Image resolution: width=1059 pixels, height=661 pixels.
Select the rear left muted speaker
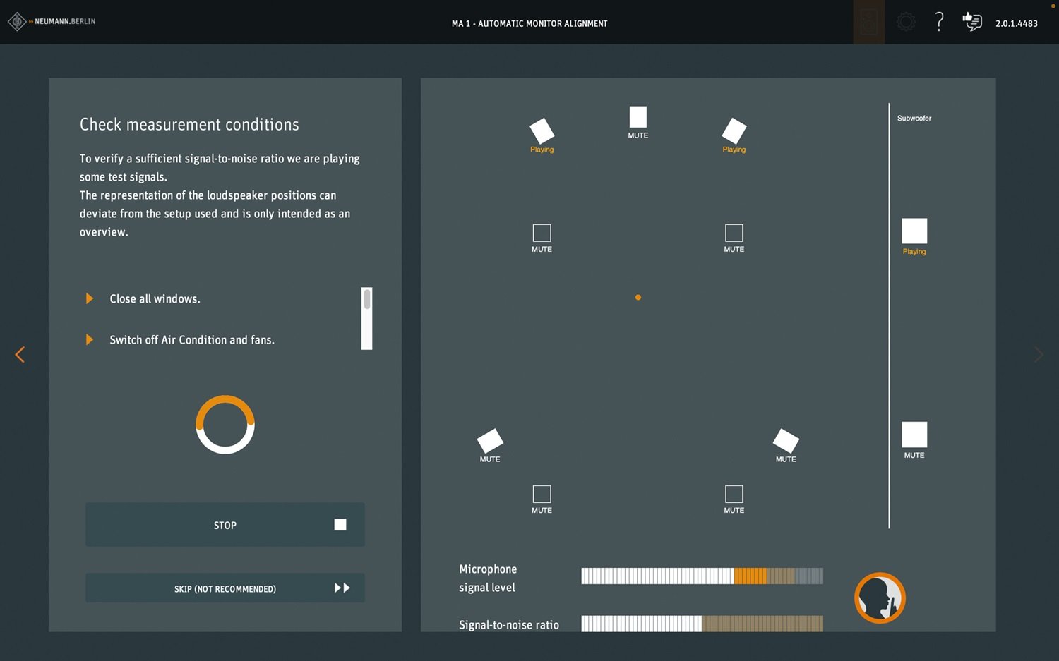(490, 442)
